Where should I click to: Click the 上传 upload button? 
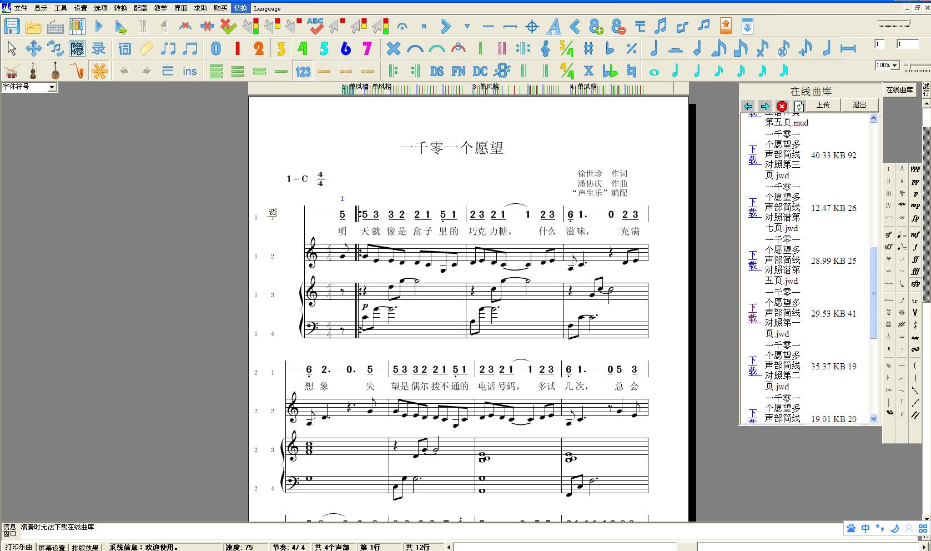(823, 105)
